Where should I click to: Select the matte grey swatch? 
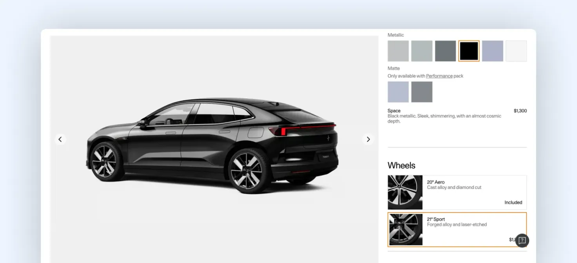[x=422, y=92]
